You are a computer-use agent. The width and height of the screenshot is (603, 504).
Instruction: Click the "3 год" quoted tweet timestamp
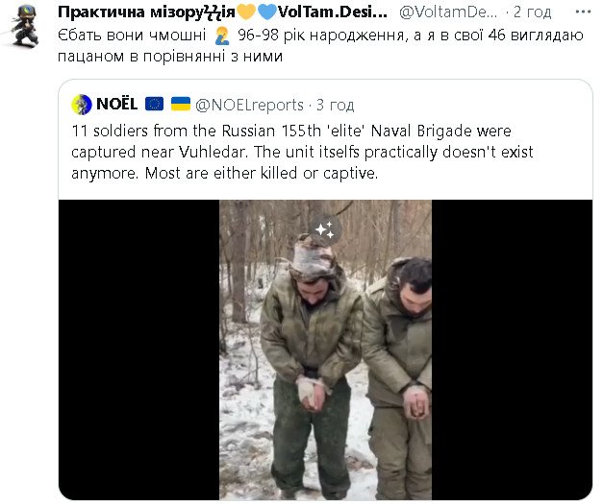[x=335, y=104]
